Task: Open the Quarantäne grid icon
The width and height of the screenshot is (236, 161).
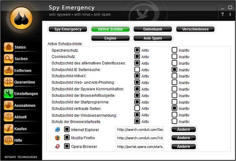Action: 8,82
